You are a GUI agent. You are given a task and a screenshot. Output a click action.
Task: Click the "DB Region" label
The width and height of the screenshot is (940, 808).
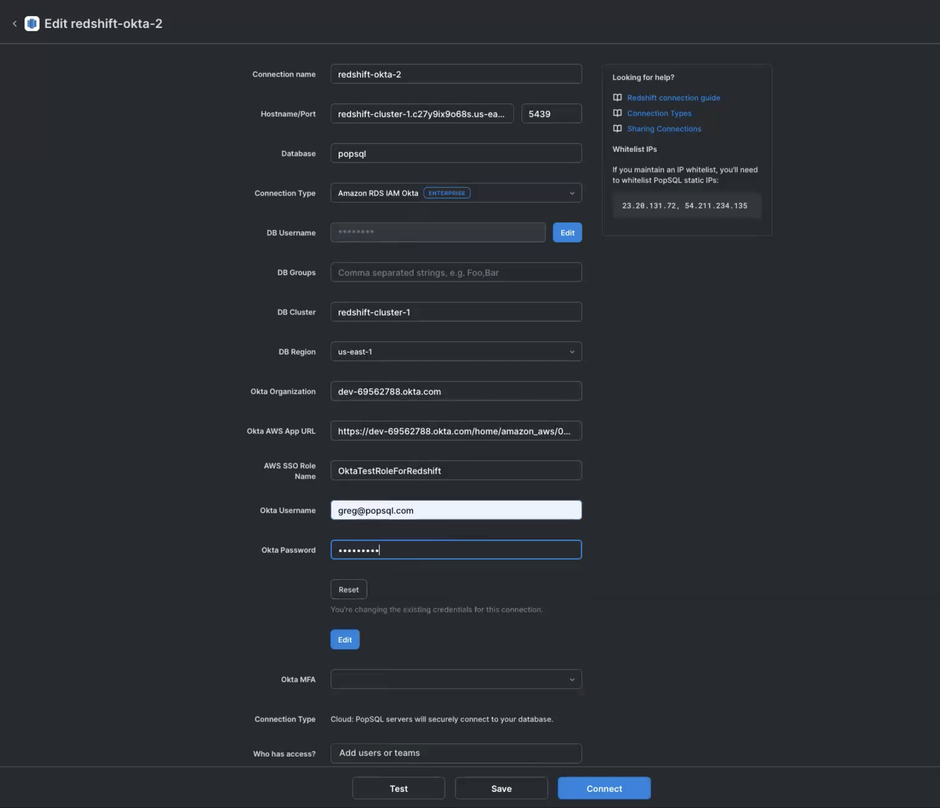point(297,351)
